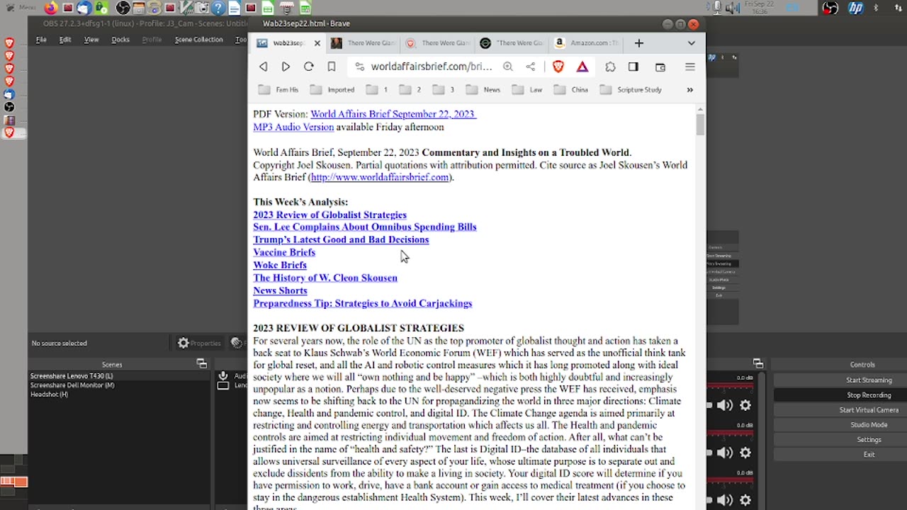The image size is (907, 510).
Task: Open the Imported bookmarks folder
Action: click(x=332, y=90)
